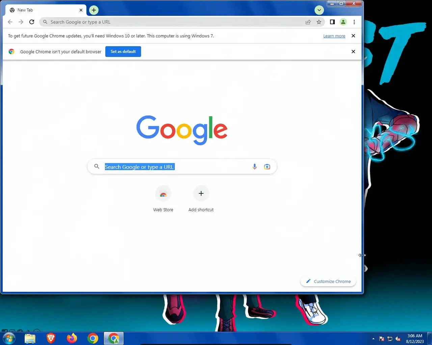Click the address bar URL field
Image resolution: width=432 pixels, height=345 pixels.
(x=182, y=22)
